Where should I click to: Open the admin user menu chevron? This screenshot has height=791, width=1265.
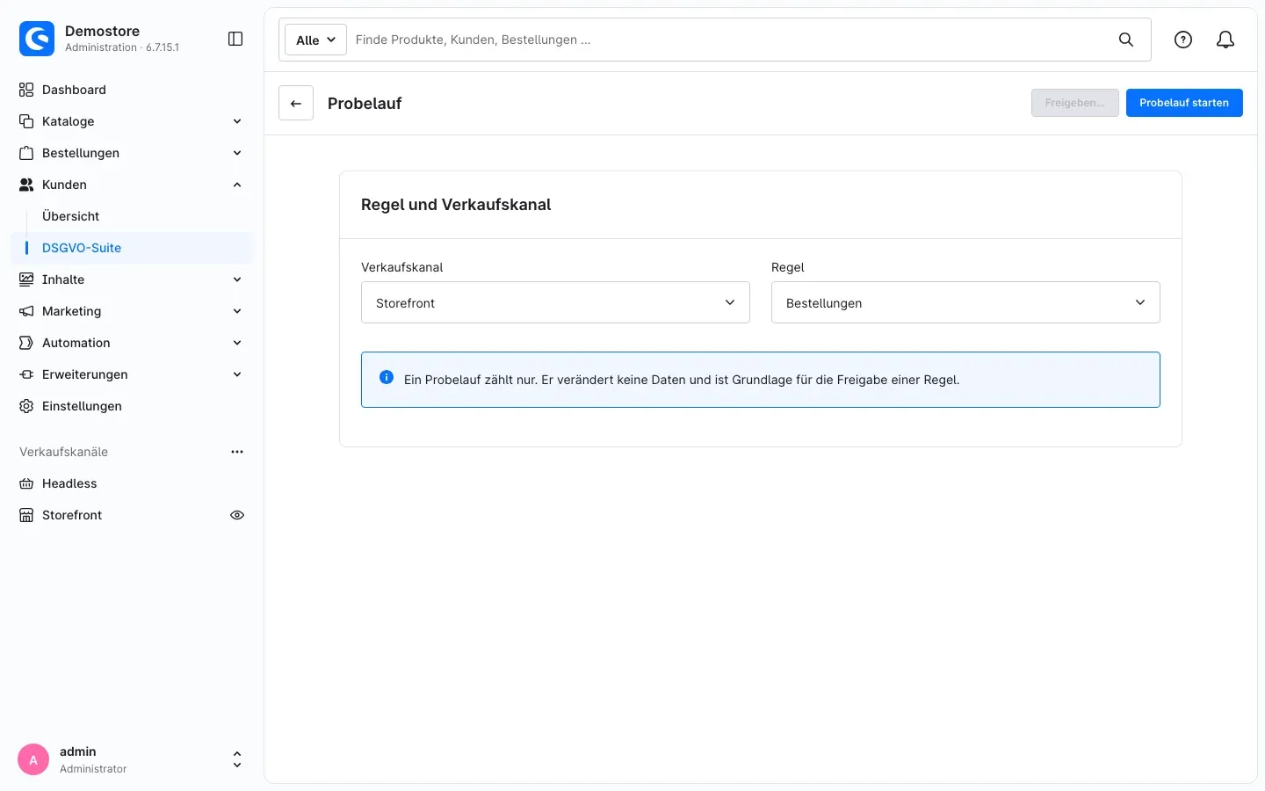tap(237, 759)
